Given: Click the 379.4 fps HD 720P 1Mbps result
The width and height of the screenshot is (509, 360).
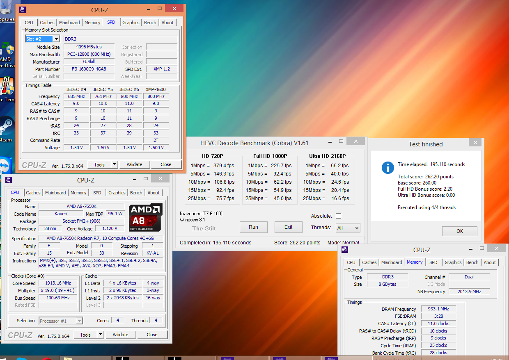Looking at the screenshot, I should click(224, 166).
